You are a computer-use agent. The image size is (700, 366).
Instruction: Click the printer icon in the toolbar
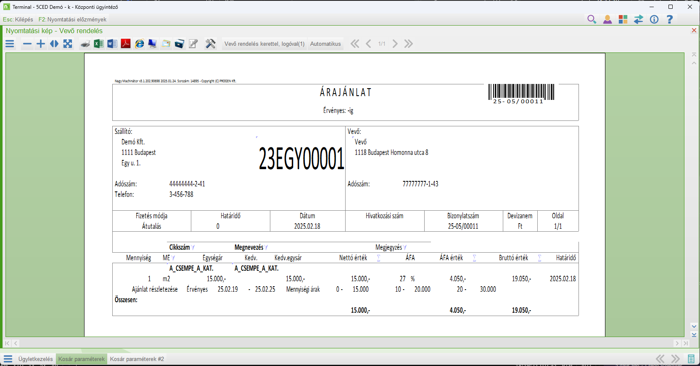[x=85, y=44]
